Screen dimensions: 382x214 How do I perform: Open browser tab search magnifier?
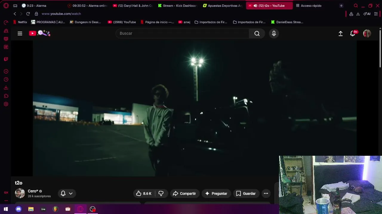[356, 6]
